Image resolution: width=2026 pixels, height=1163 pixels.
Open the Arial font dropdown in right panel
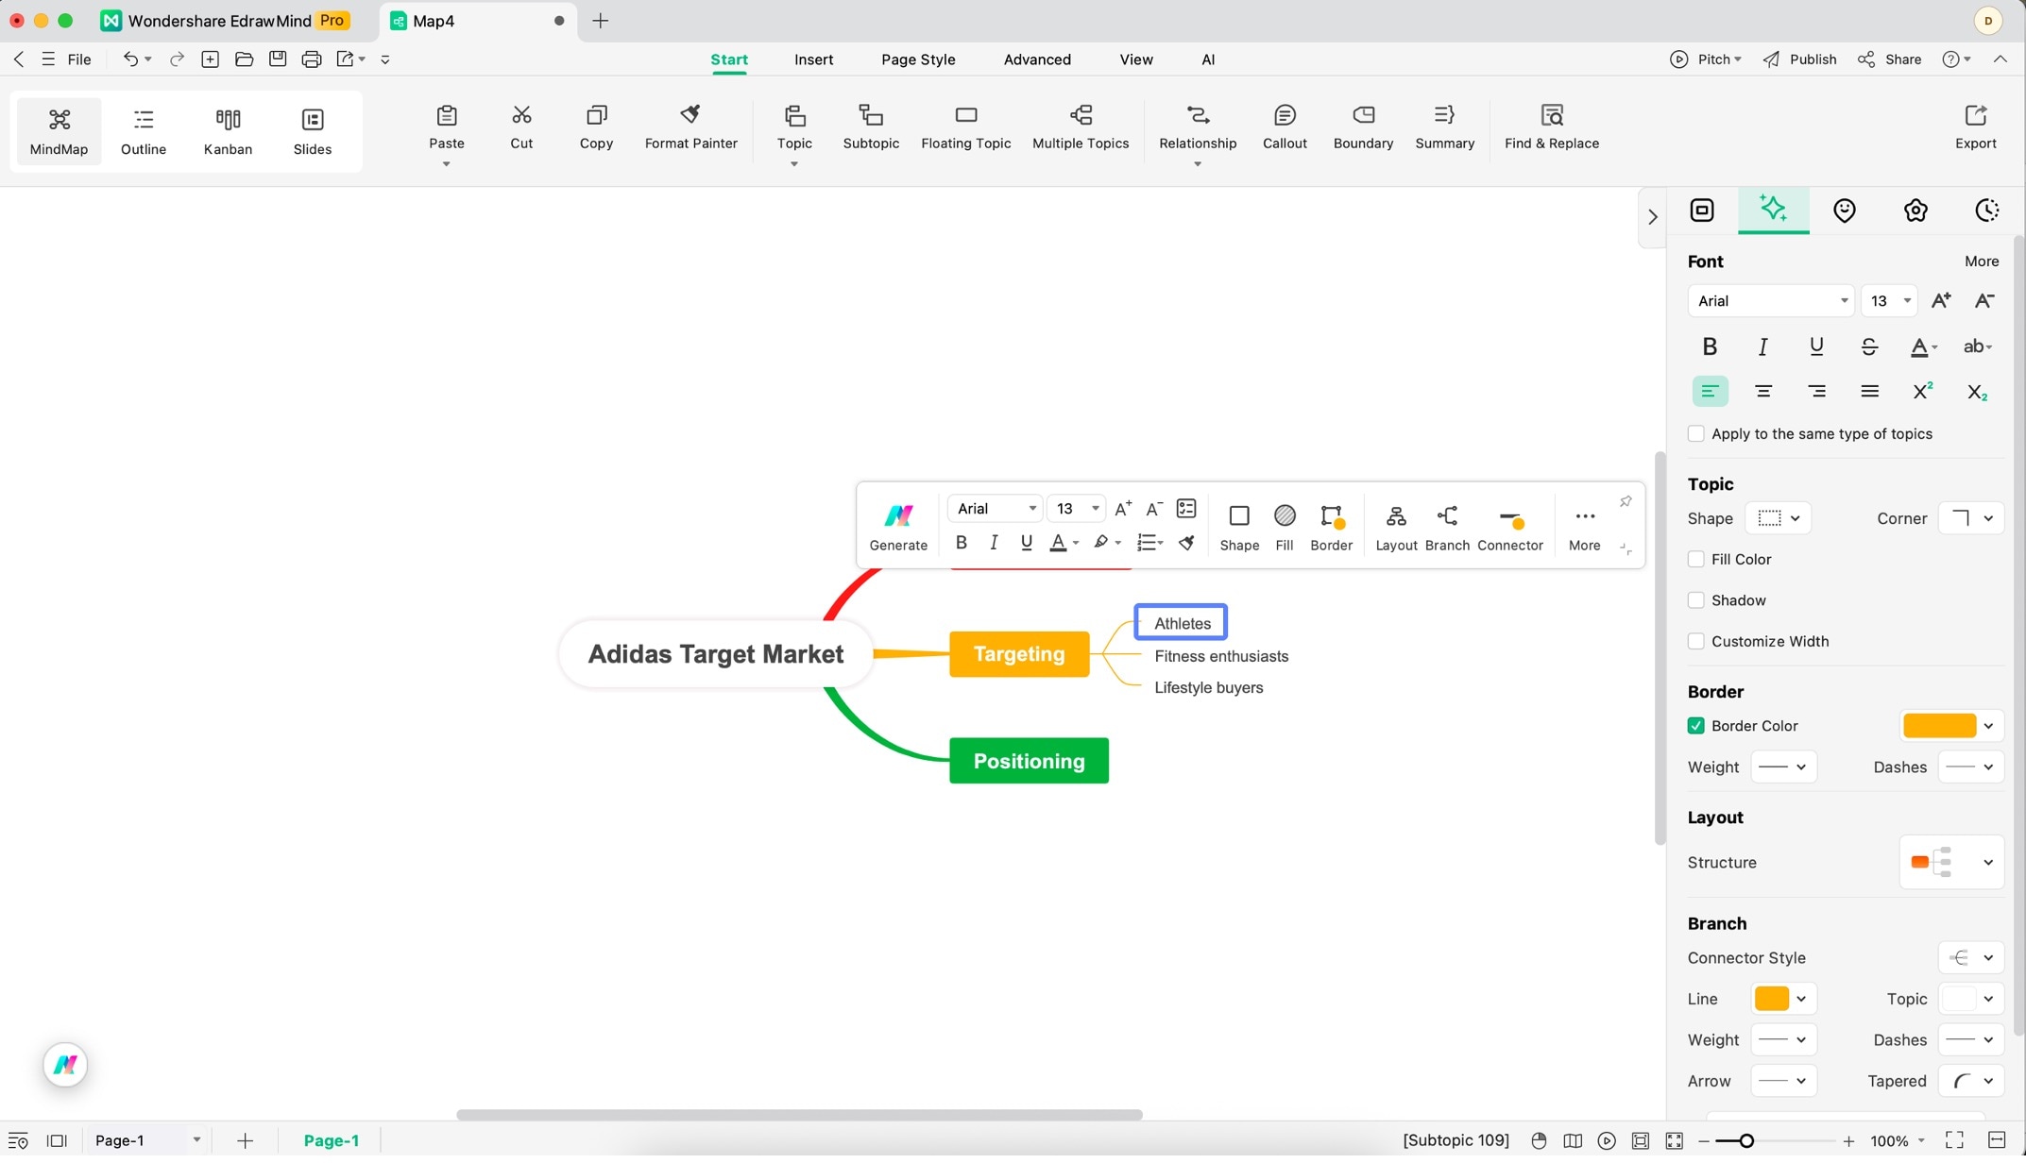[x=1771, y=301]
